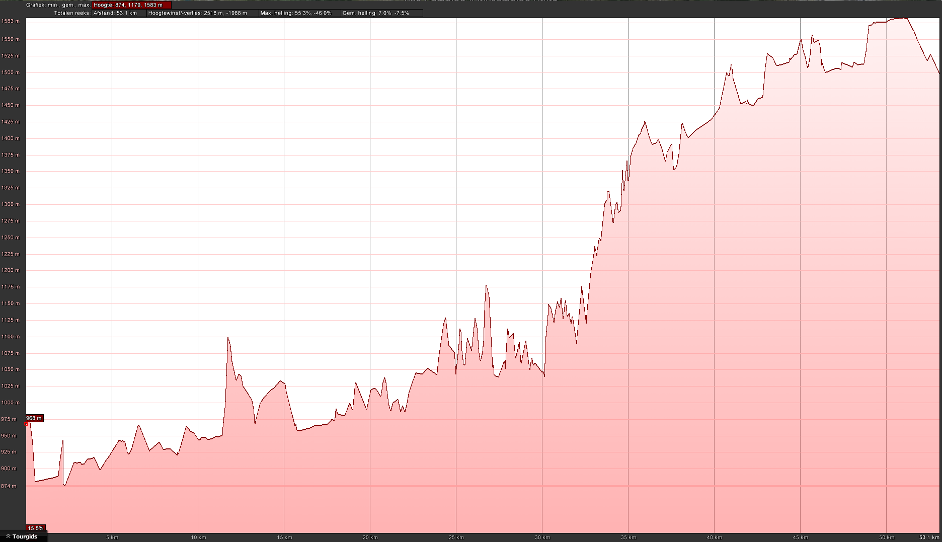Click the 1583 m maximum elevation label
The image size is (942, 542).
point(11,21)
